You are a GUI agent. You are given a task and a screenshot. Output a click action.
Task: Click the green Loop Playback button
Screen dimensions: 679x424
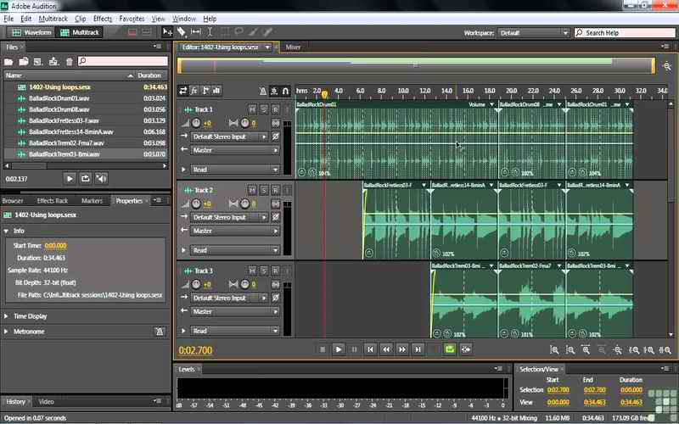pyautogui.click(x=450, y=349)
